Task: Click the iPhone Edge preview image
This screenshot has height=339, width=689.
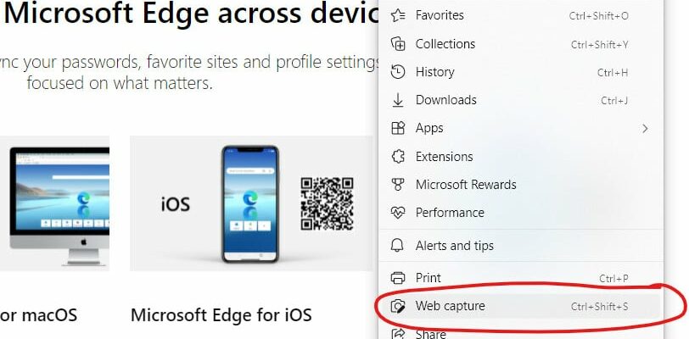Action: tap(250, 203)
